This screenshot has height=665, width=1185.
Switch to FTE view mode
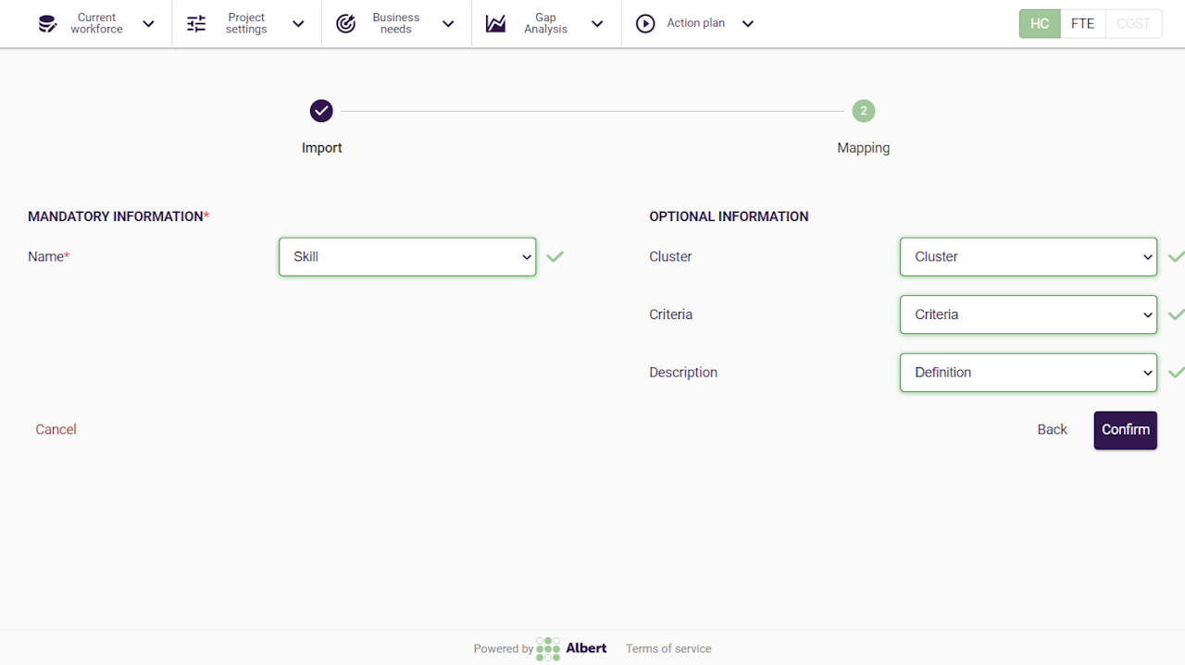[x=1082, y=24]
